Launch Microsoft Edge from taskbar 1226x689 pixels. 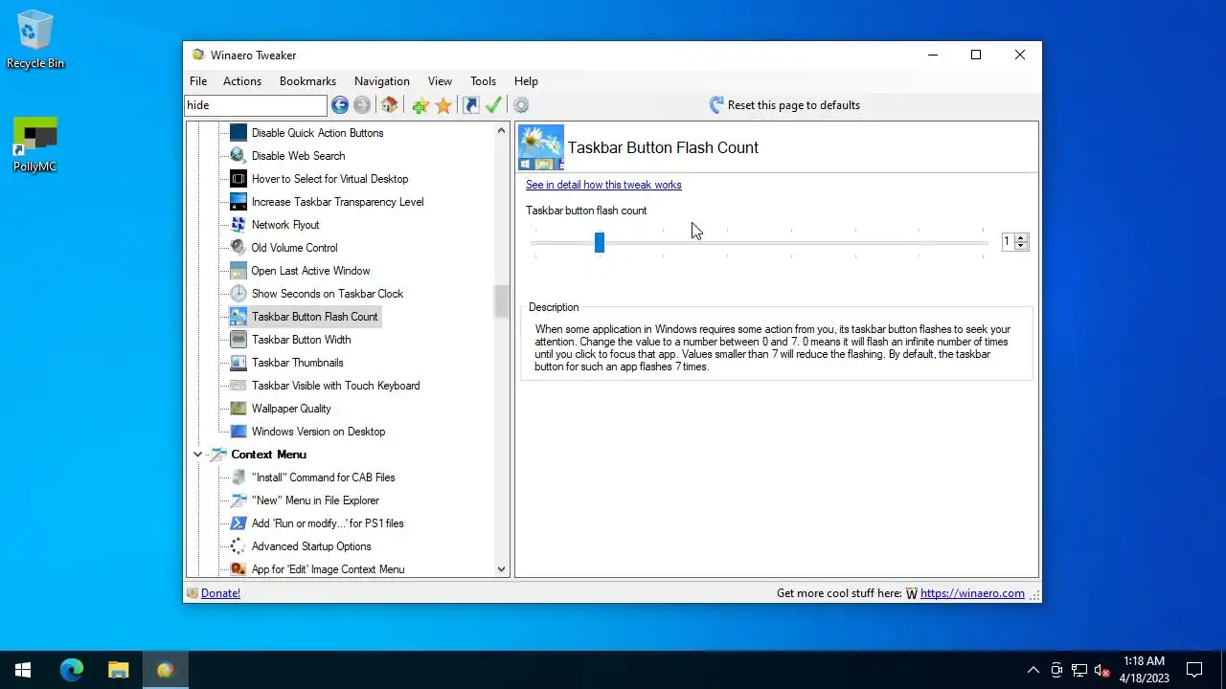click(72, 670)
